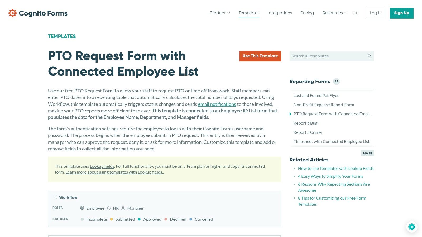
Task: Open the Integrations nav item
Action: coord(280,13)
